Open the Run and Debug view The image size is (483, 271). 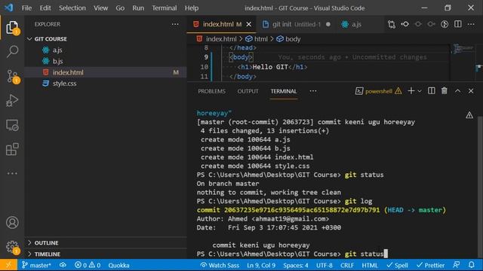coord(12,100)
